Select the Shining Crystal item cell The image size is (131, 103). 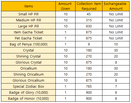click(29, 56)
